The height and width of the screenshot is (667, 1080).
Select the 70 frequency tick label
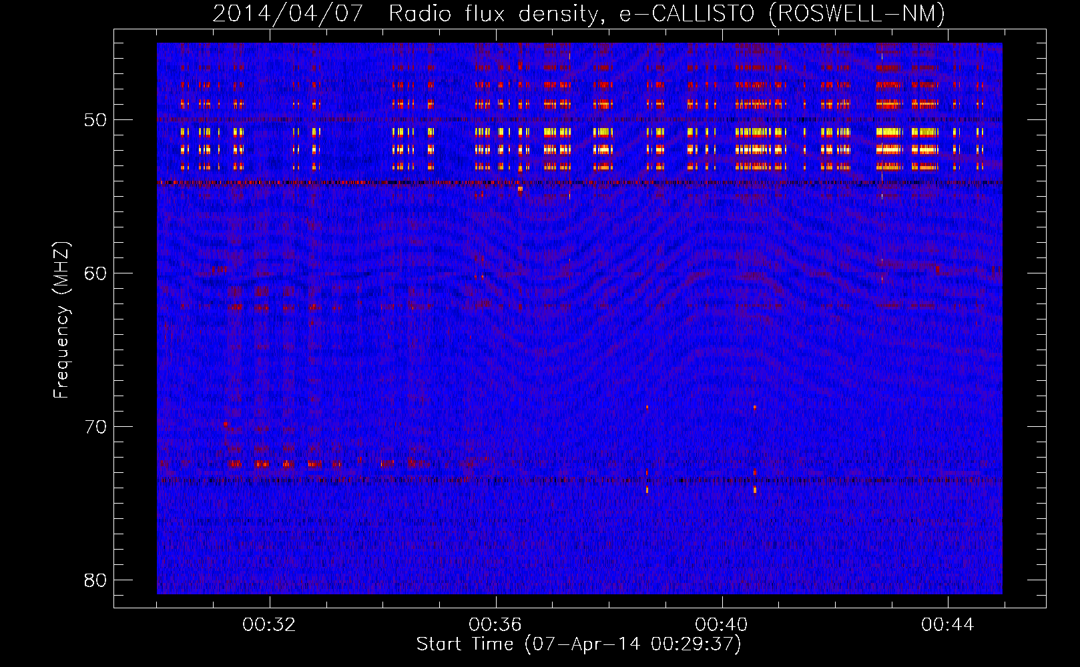point(95,427)
